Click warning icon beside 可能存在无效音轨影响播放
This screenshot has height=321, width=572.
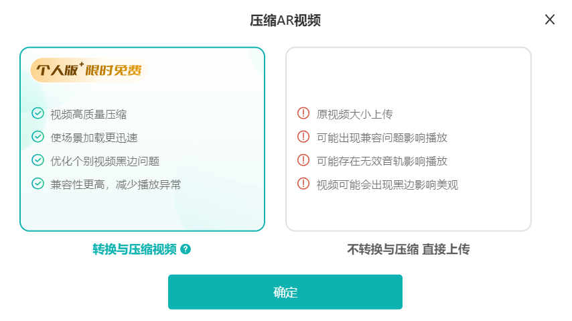(x=303, y=160)
